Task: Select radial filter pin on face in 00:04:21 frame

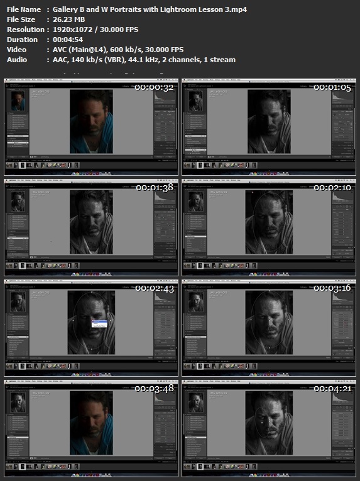Action: coord(262,423)
